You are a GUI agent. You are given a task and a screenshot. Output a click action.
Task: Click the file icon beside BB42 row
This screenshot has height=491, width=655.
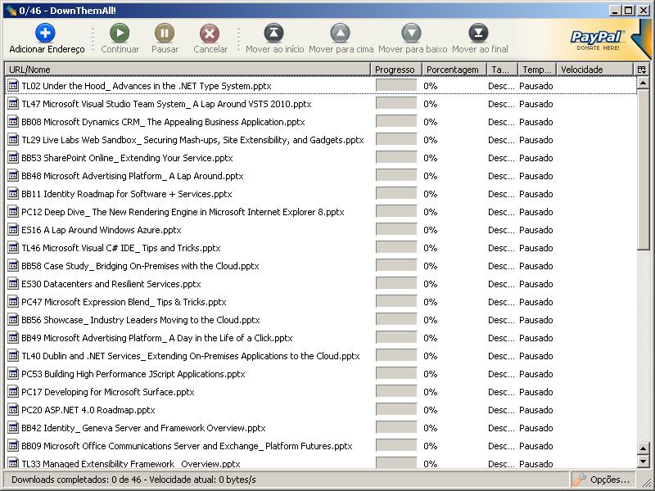[13, 427]
